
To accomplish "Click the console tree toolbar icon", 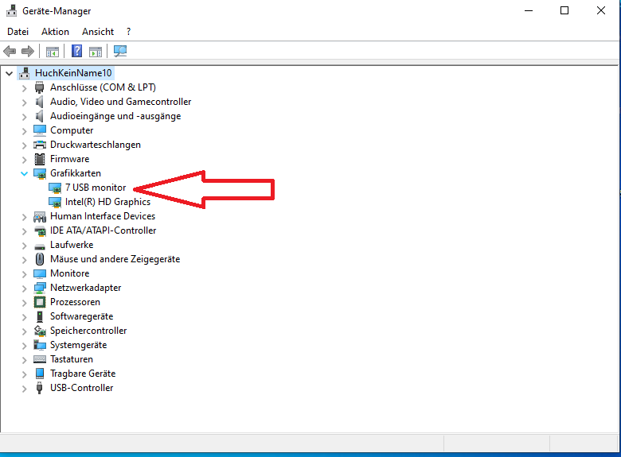I will click(x=53, y=52).
